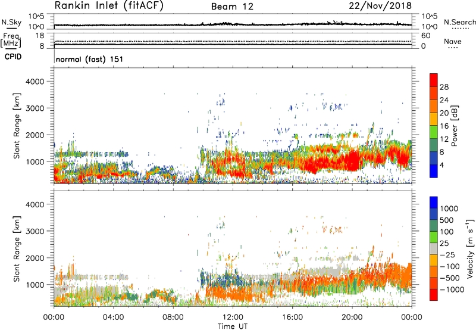Click the "Velocity [m s⁻¹]" colorbar title
This screenshot has height=330, width=476.
tap(470, 248)
